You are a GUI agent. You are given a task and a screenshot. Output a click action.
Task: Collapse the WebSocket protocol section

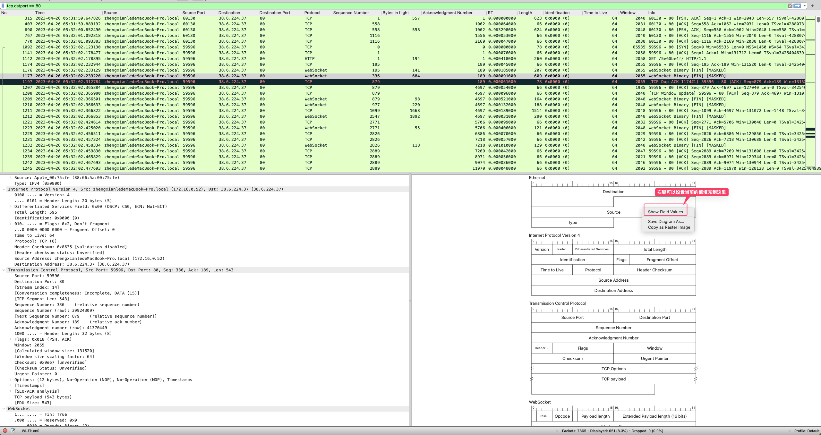[4, 408]
